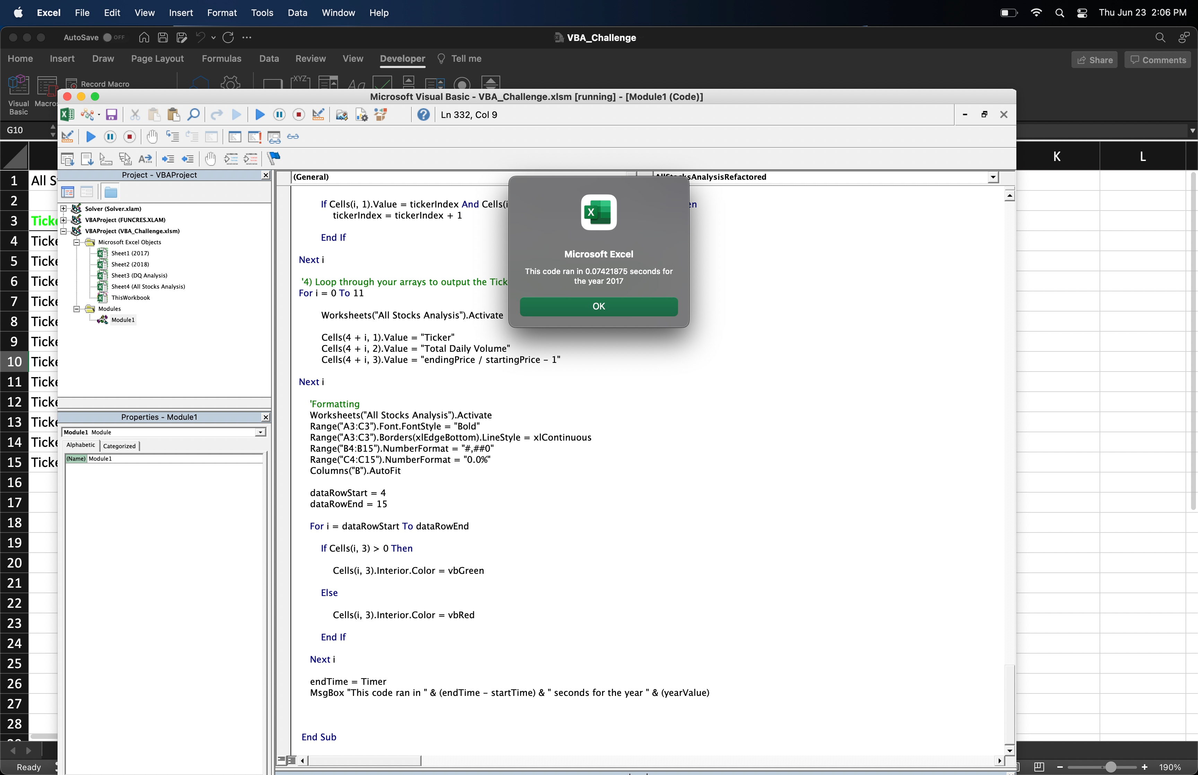Image resolution: width=1198 pixels, height=775 pixels.
Task: Click OK in the Microsoft Excel dialog
Action: tap(598, 306)
